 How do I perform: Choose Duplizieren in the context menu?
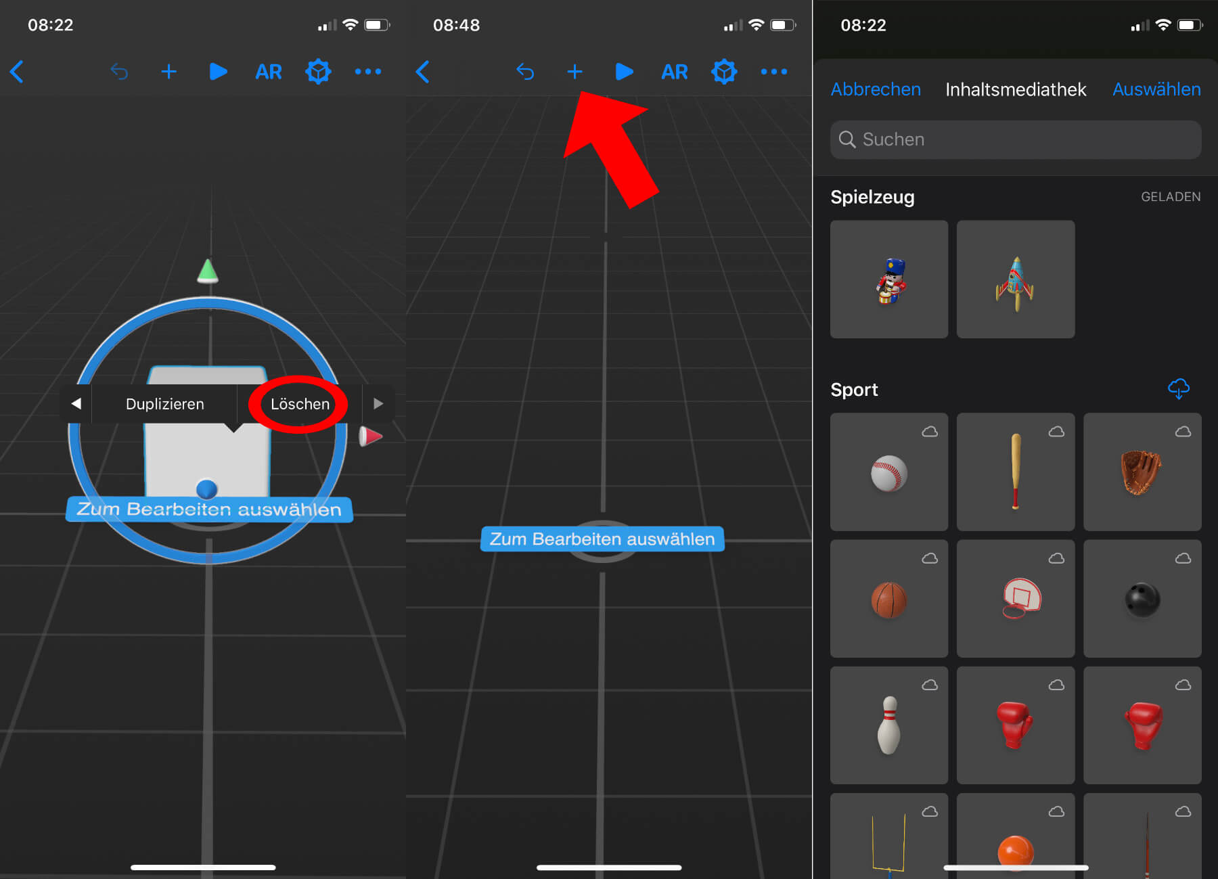tap(164, 403)
